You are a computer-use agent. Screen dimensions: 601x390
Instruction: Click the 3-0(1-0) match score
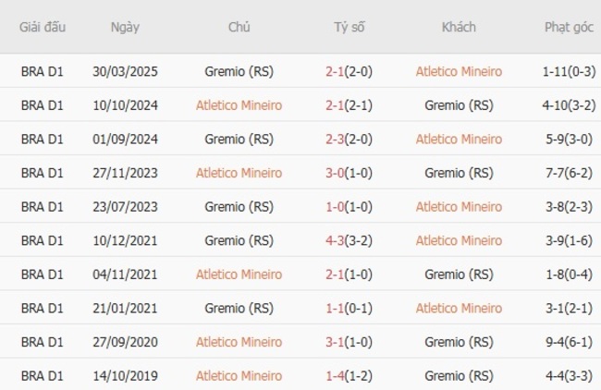(350, 173)
